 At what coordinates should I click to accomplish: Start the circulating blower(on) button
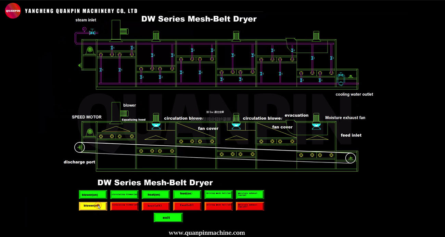coord(124,195)
